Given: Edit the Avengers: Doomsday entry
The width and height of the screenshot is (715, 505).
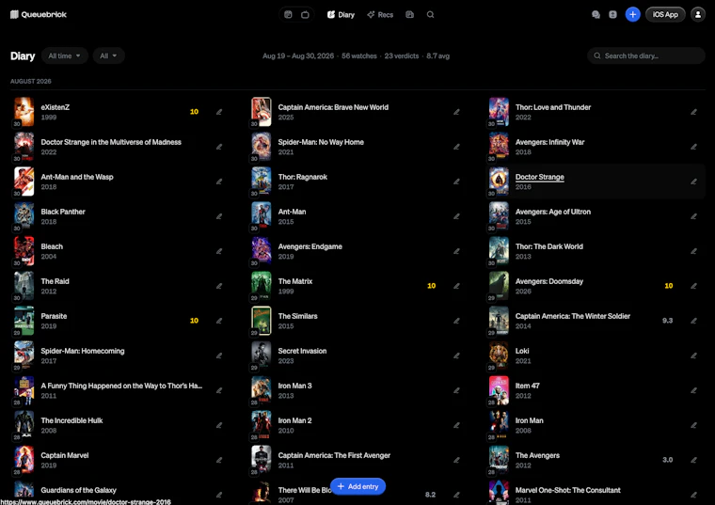Looking at the screenshot, I should pos(693,286).
